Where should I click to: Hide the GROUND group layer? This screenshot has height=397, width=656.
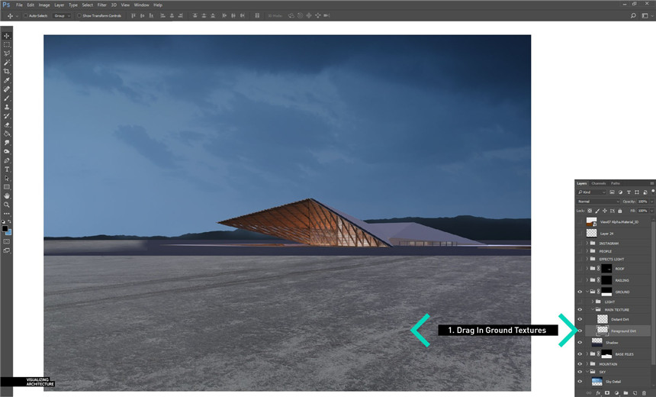coord(580,292)
